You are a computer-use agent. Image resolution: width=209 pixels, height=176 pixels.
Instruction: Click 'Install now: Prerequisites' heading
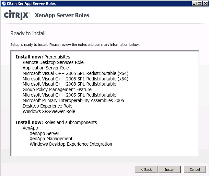click(43, 57)
